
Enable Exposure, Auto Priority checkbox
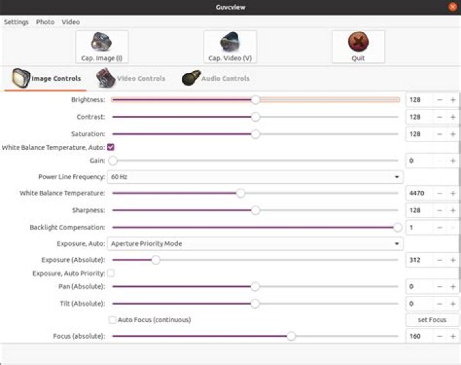coord(111,273)
